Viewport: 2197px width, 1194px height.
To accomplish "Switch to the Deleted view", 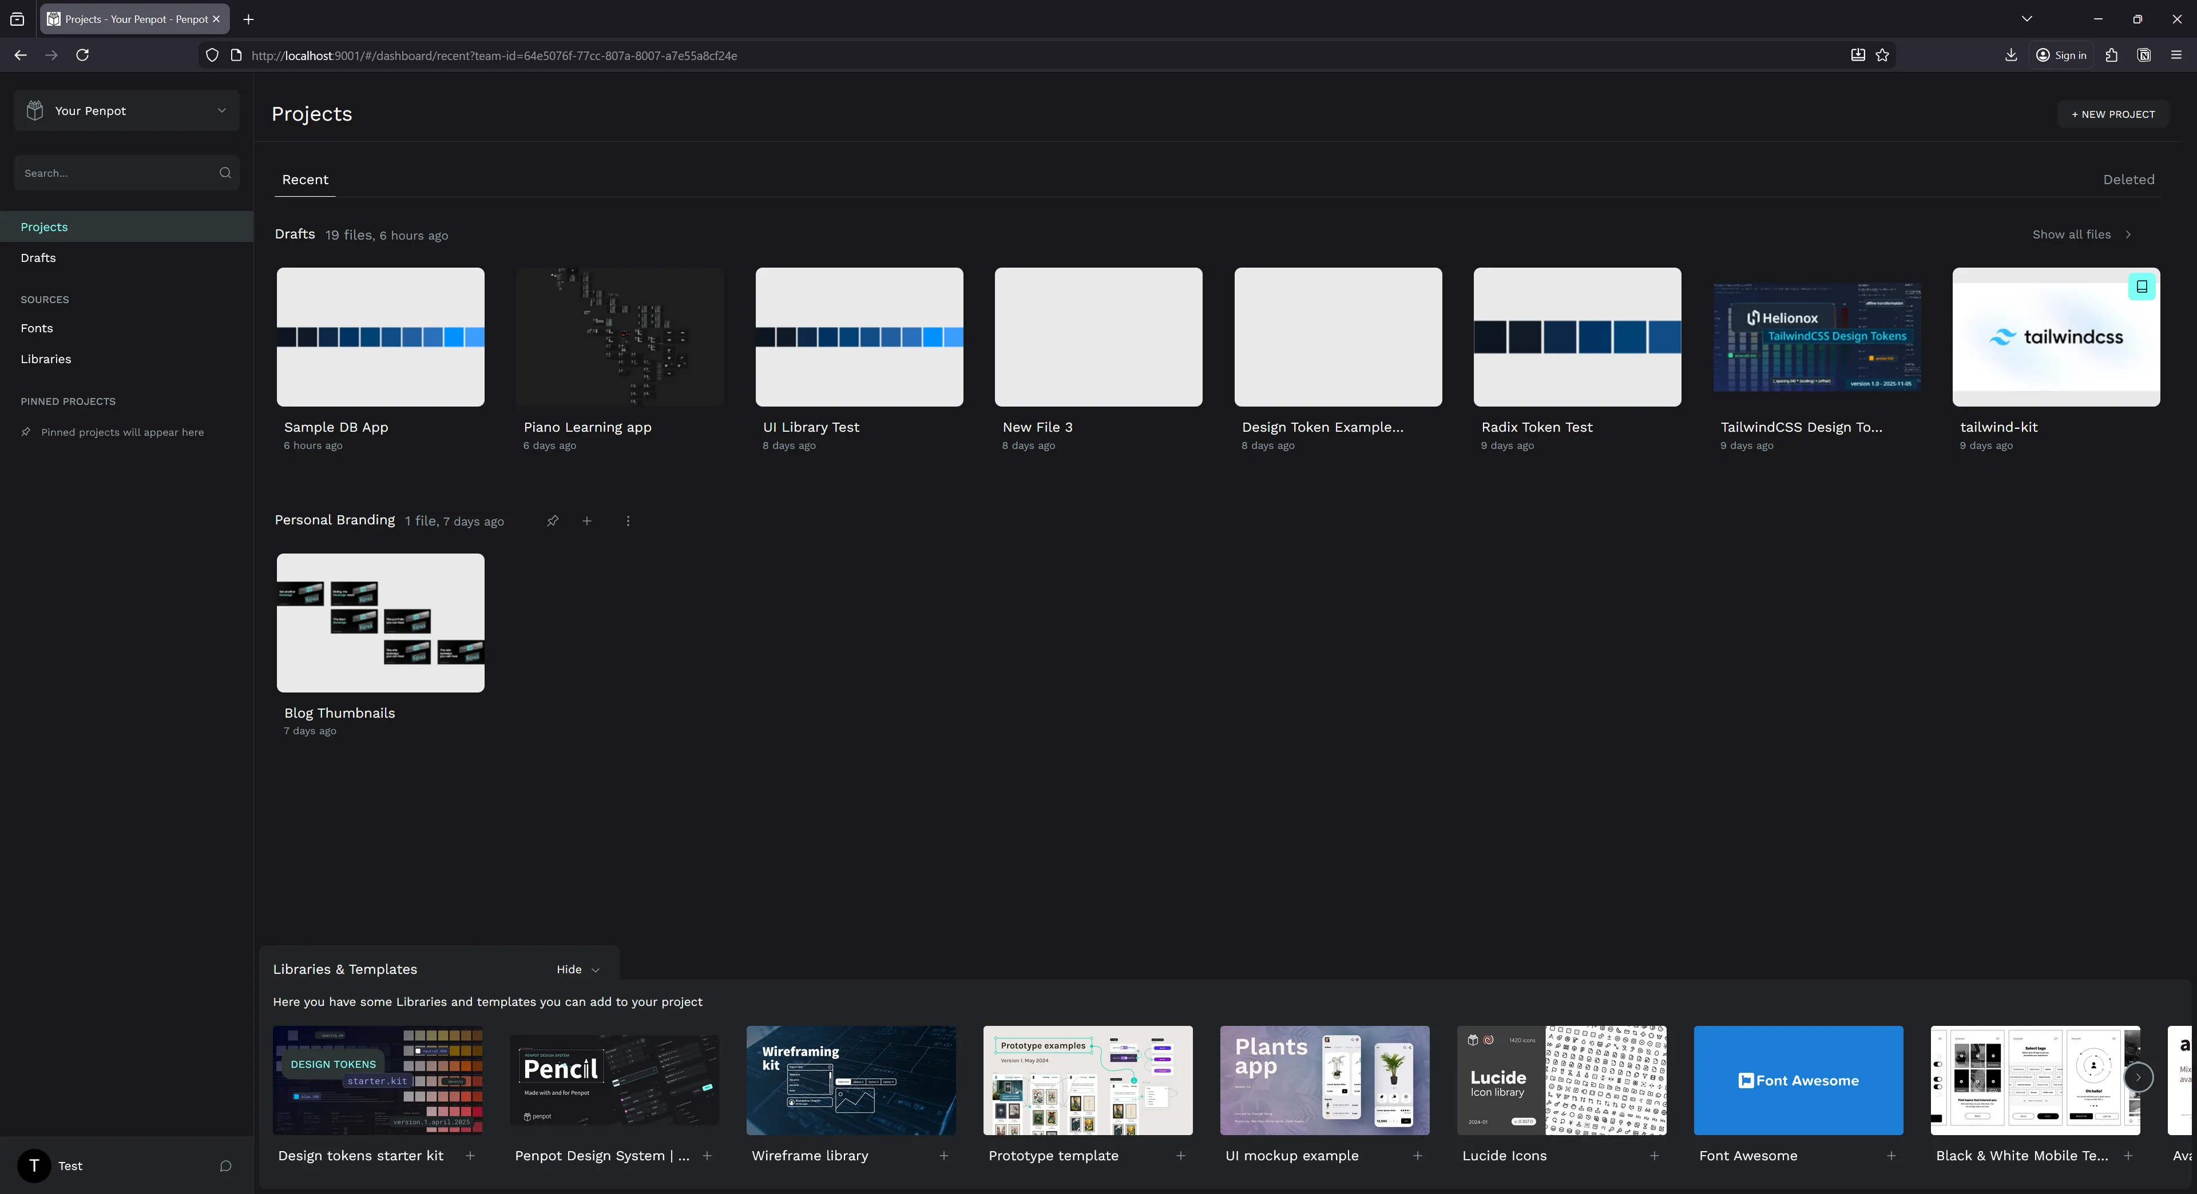I will pos(2129,180).
